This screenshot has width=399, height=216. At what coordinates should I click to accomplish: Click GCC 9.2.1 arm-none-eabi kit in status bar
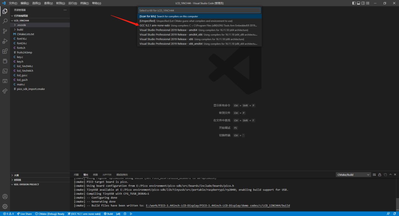coord(84,214)
